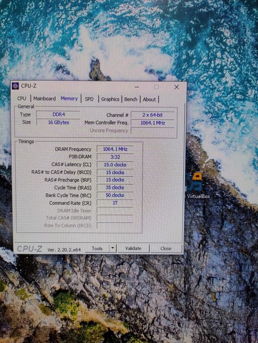Switch to the CPU tab
Viewport: 258px width, 343px height.
[x=22, y=98]
